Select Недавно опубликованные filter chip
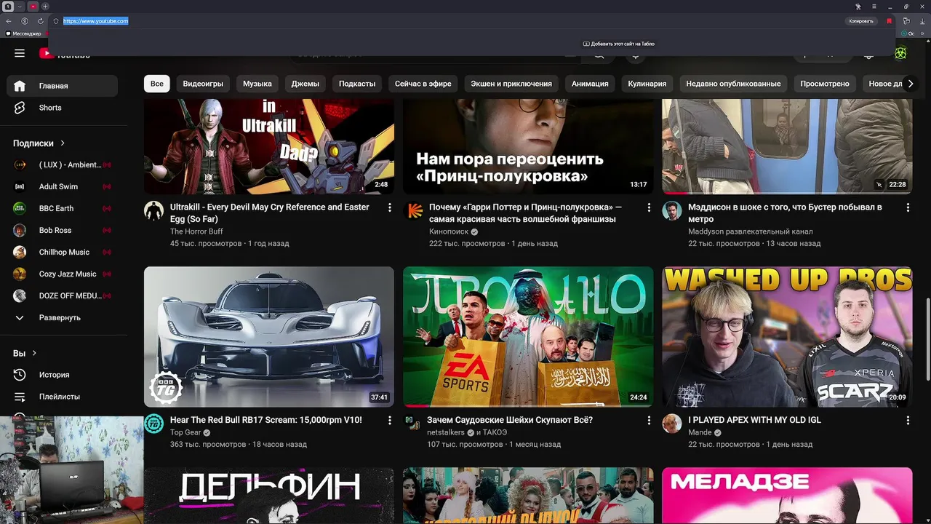Viewport: 931px width, 524px height. 733,84
